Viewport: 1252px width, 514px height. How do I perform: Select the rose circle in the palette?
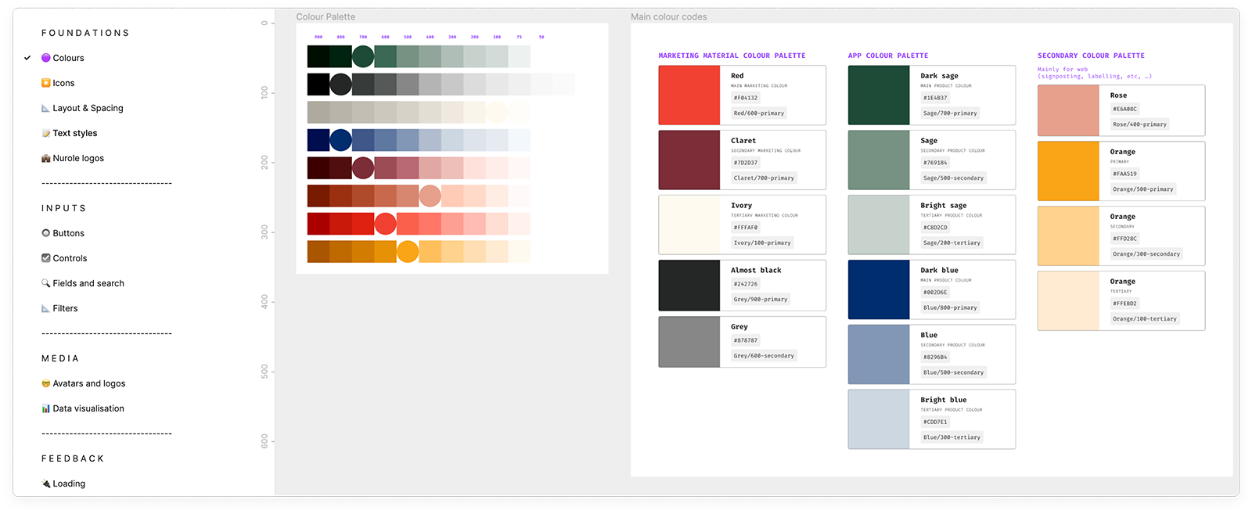[430, 196]
